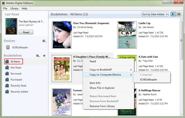Click title 'Castle Cay'

click(x=144, y=23)
